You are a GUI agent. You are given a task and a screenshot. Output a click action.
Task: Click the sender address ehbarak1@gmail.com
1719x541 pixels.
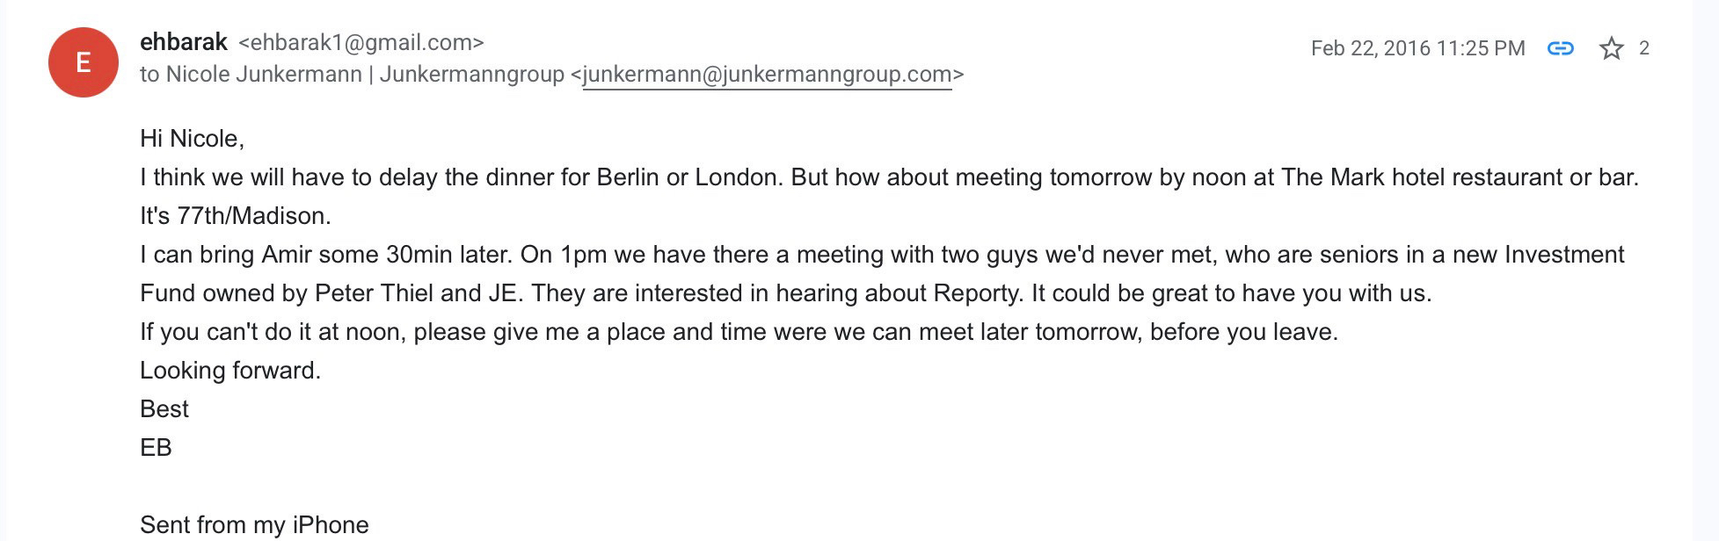(x=361, y=42)
